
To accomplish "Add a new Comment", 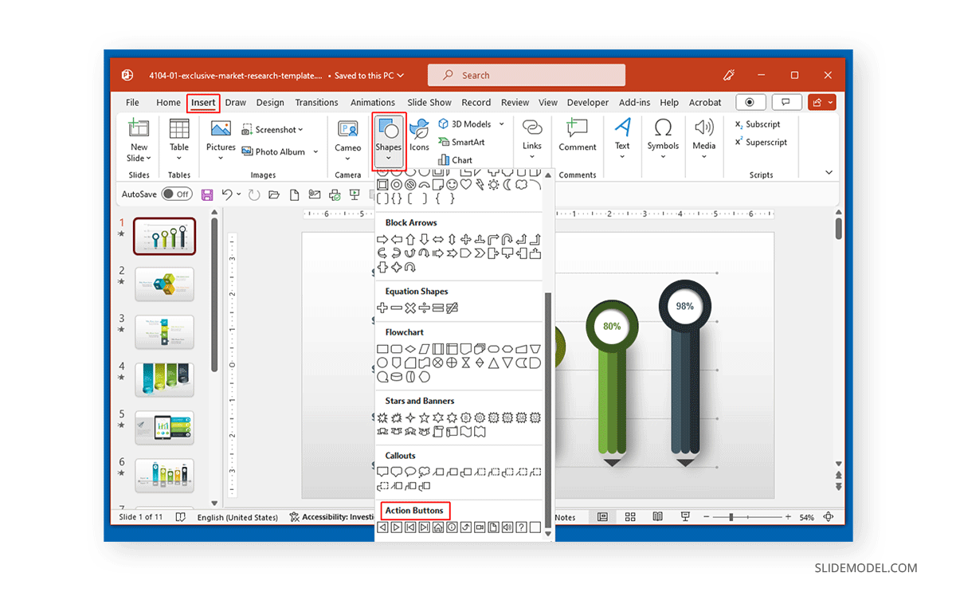I will click(577, 135).
